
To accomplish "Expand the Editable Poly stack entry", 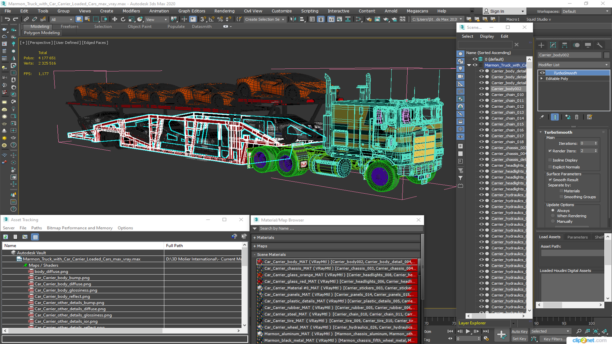I will (x=542, y=79).
